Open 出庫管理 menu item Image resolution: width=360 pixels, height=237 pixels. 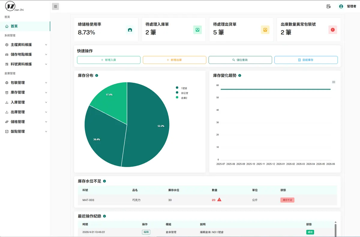25,112
